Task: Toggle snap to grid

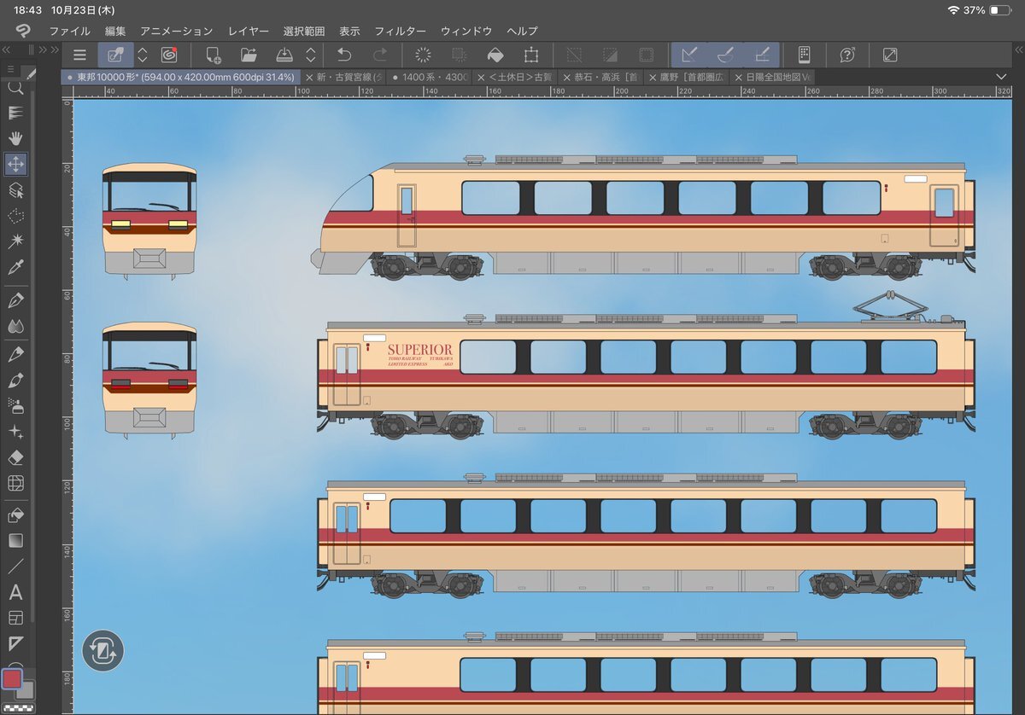Action: [762, 55]
